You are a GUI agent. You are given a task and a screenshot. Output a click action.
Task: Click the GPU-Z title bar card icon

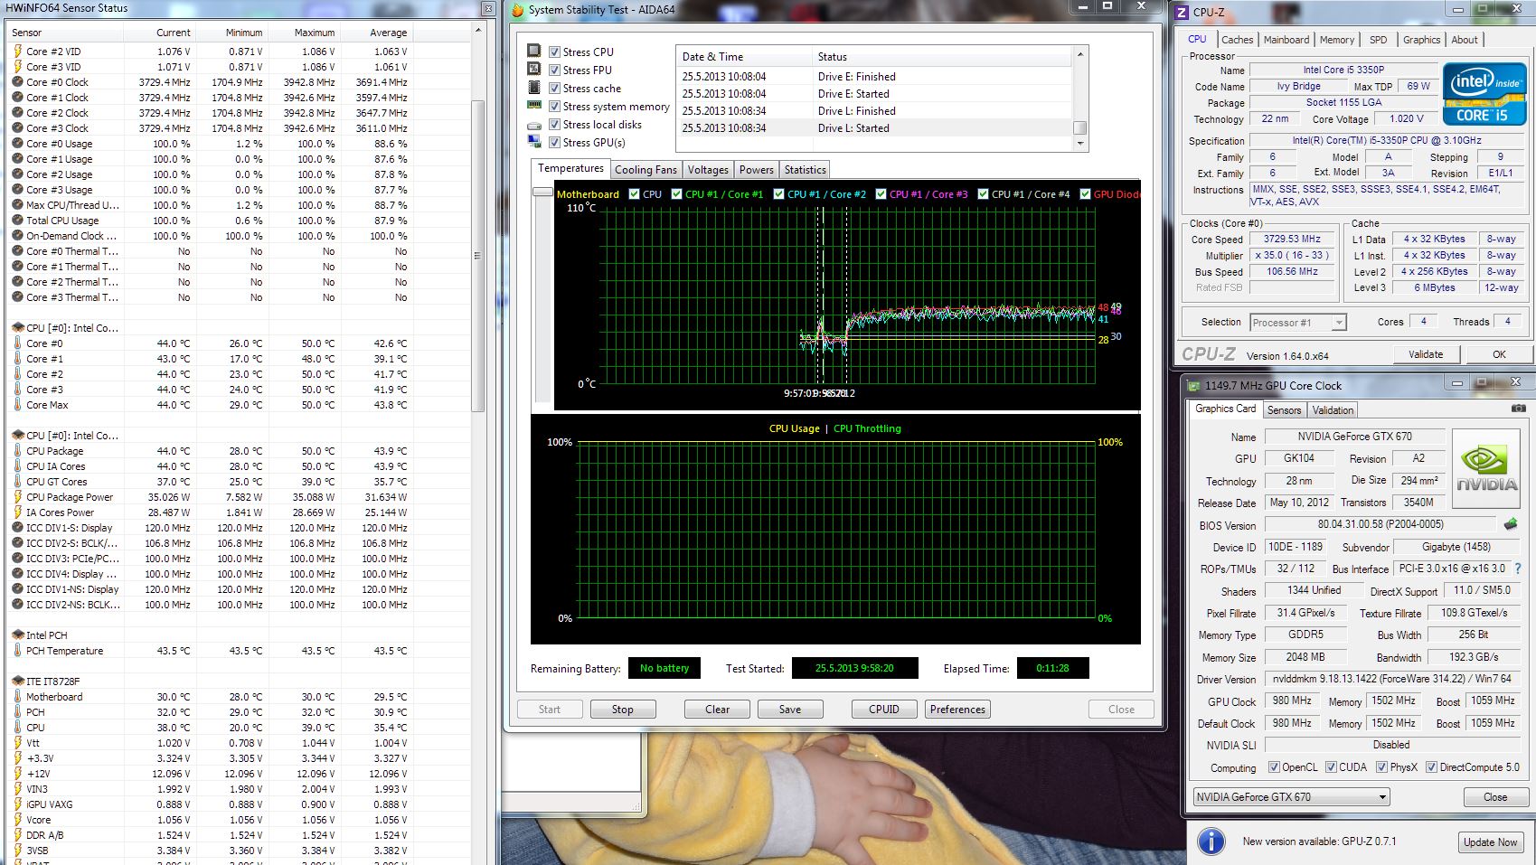pos(1193,385)
